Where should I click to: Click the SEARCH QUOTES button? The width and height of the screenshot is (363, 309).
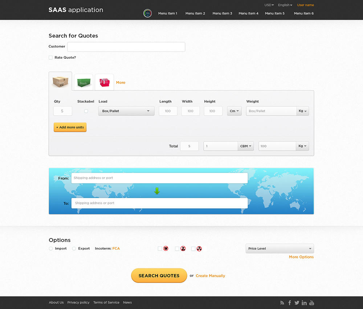pos(159,276)
